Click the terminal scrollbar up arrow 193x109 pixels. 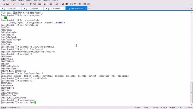click(192, 12)
